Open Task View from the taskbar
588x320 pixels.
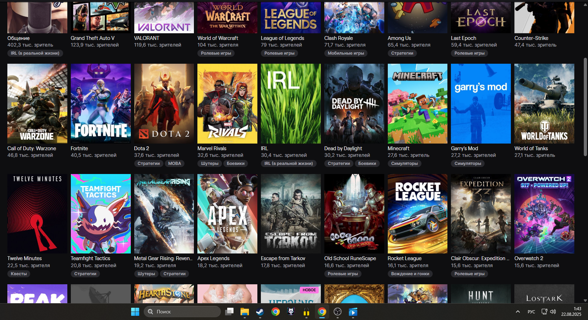[x=229, y=312]
